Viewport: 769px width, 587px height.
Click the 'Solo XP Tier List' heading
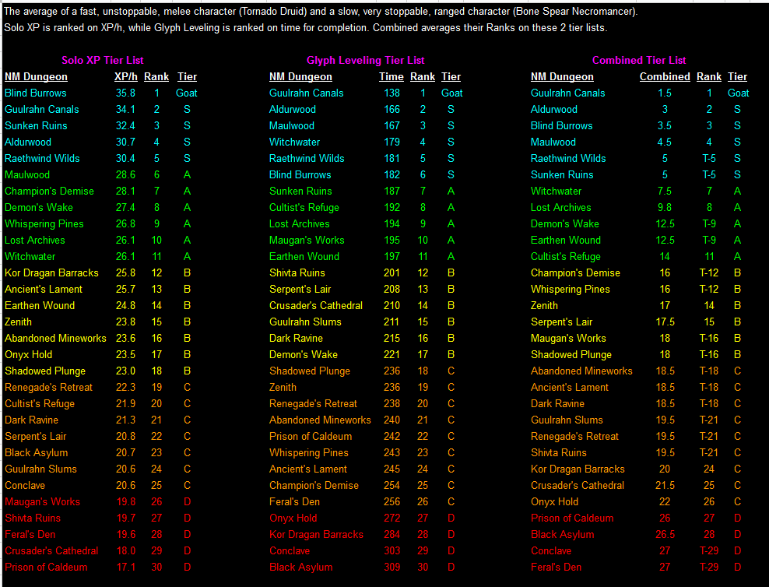pos(103,60)
